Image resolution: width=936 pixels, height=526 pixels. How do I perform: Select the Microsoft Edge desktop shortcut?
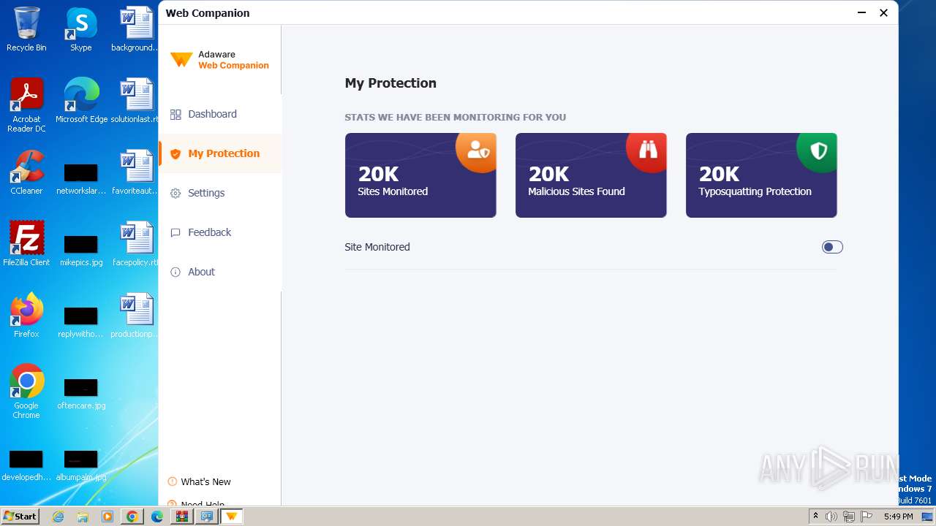coord(81,101)
